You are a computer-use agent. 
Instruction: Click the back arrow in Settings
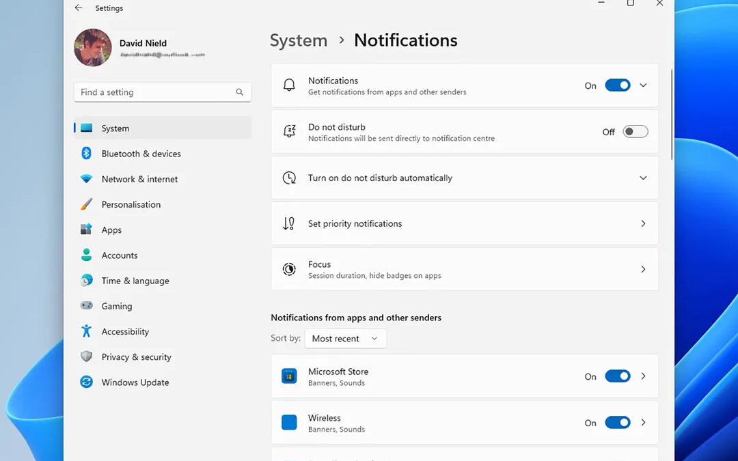tap(79, 8)
